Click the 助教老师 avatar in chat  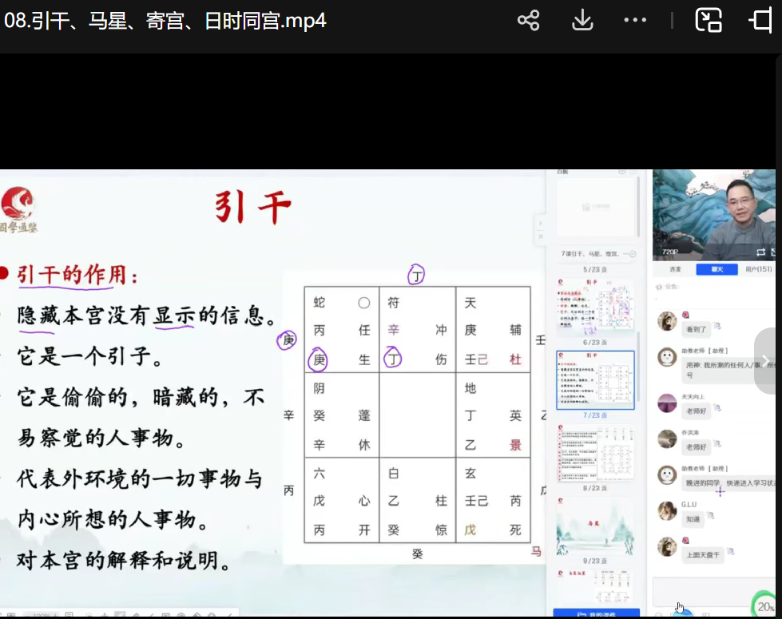pyautogui.click(x=667, y=357)
